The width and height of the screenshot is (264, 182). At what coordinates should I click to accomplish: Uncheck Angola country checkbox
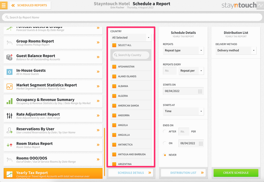[x=114, y=125]
